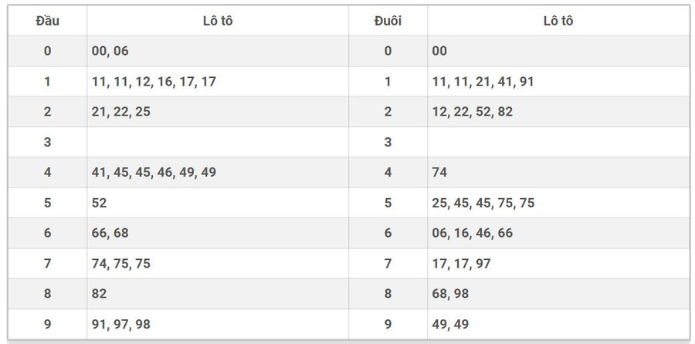
Task: Select the cell containing 00, 06
Action: pos(110,51)
